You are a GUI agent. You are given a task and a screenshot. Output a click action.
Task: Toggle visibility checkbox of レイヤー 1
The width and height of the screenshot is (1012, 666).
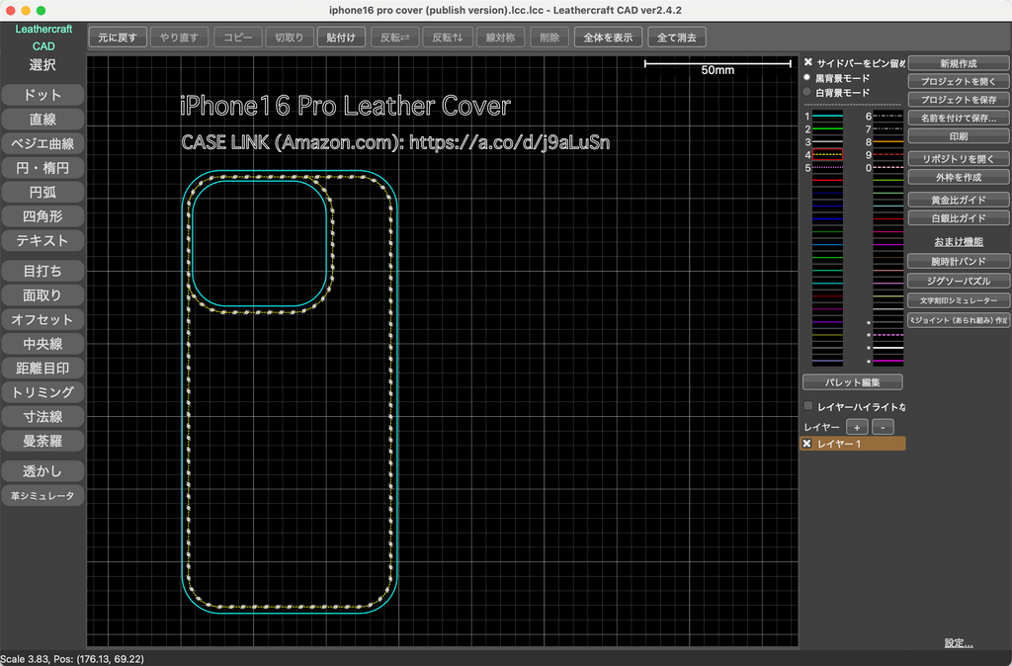tap(806, 444)
